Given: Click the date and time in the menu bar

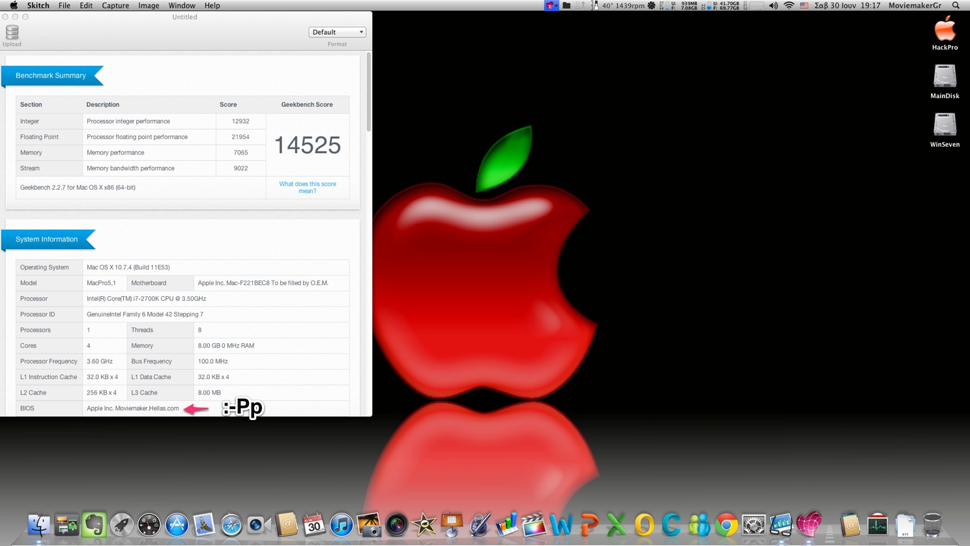Looking at the screenshot, I should [847, 5].
